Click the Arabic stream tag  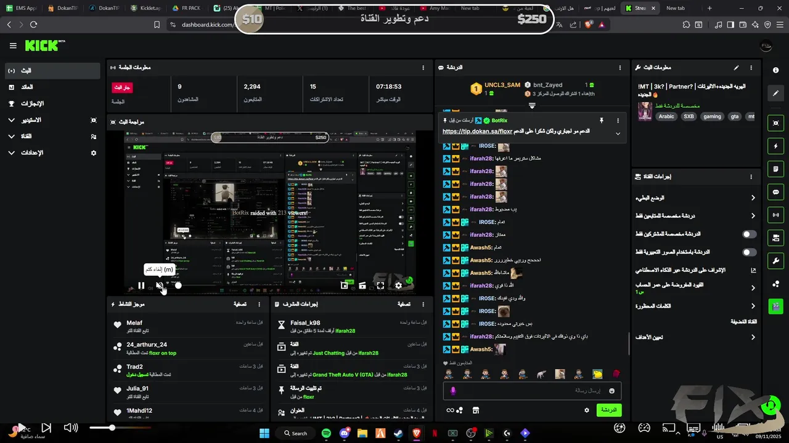(666, 116)
